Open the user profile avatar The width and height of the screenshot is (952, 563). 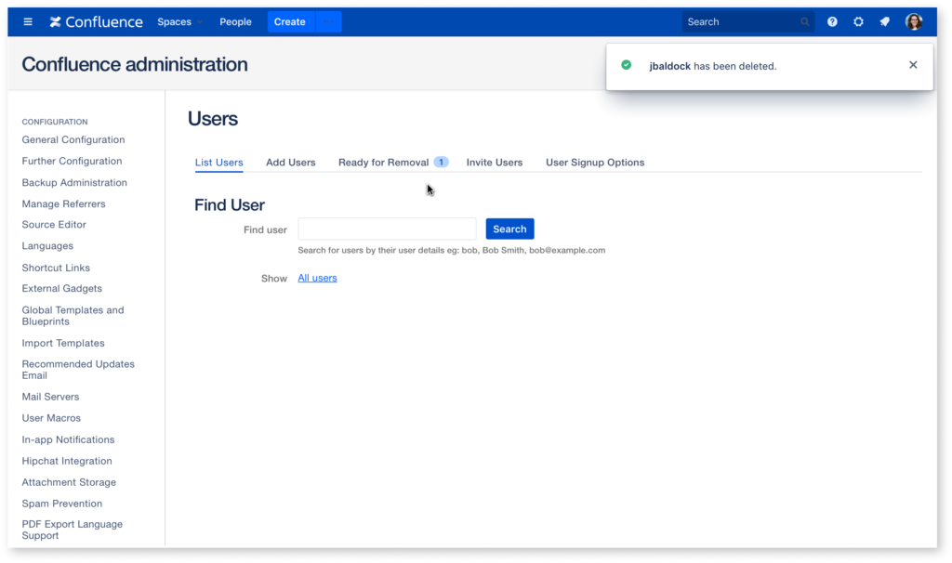914,22
